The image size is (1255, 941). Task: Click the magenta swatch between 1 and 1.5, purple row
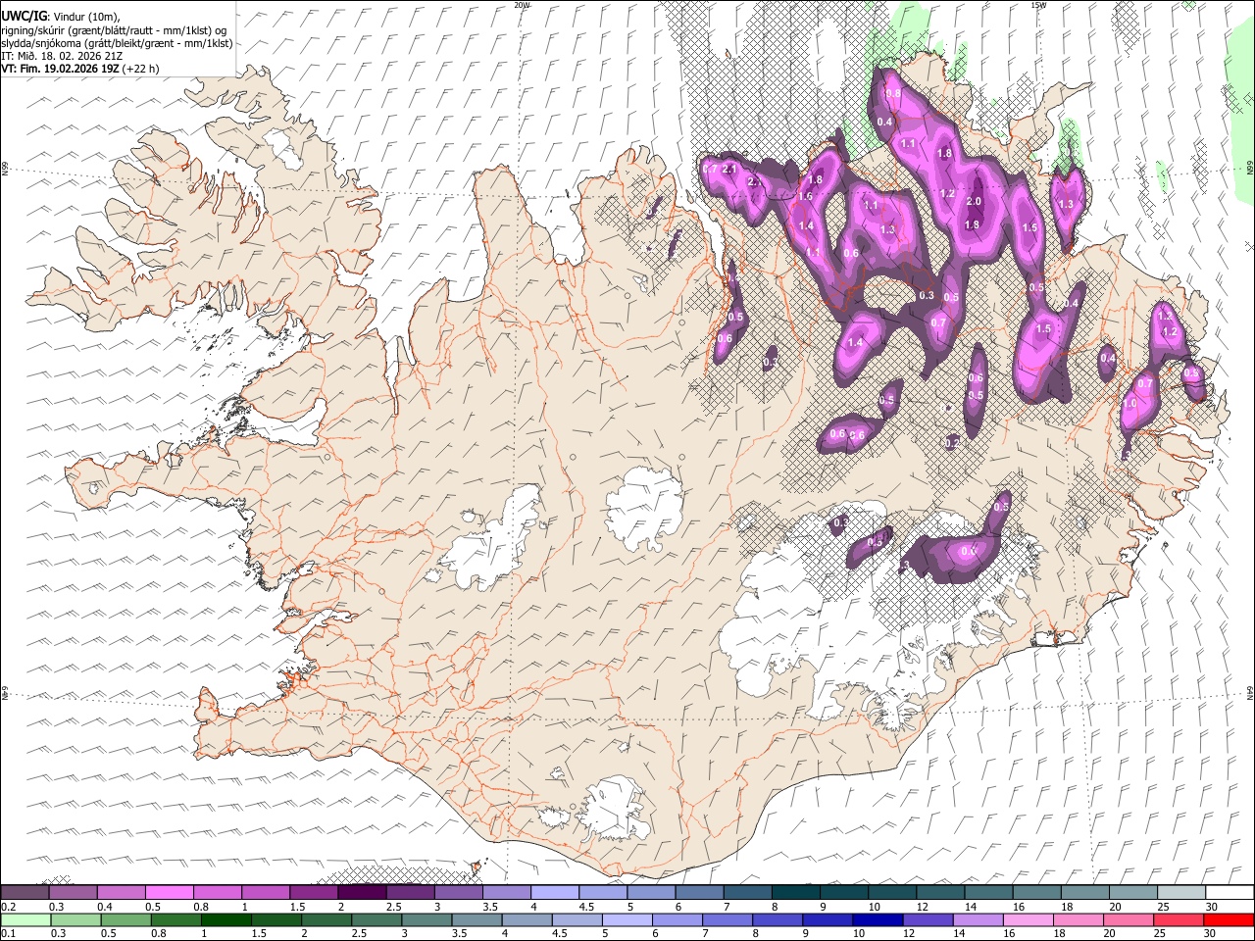point(266,892)
